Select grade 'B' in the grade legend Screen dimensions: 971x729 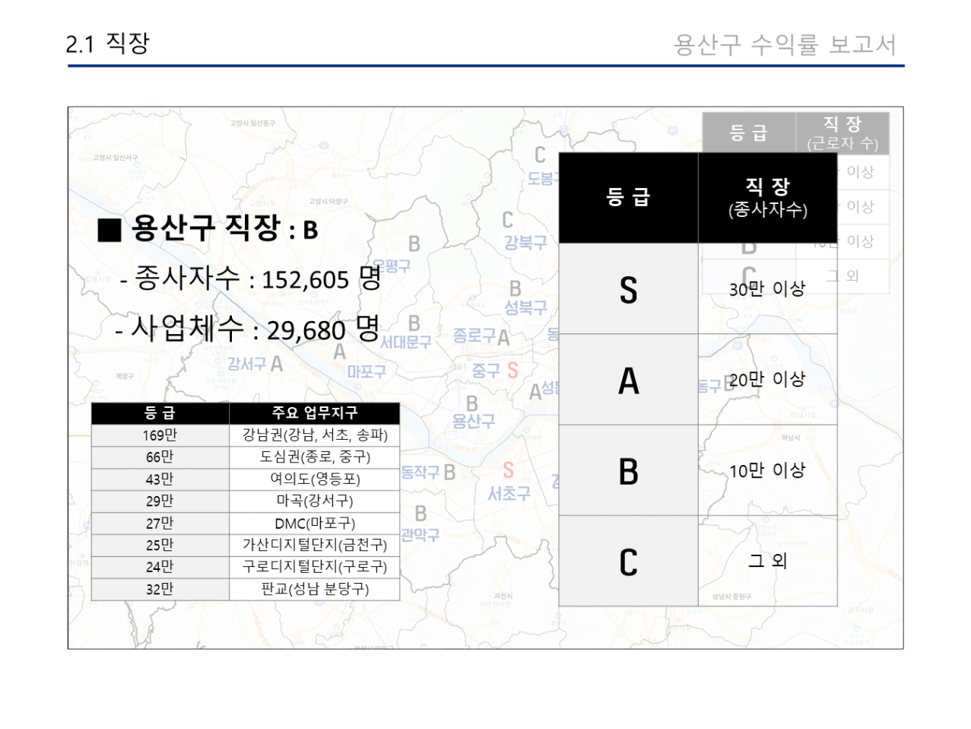tap(629, 470)
